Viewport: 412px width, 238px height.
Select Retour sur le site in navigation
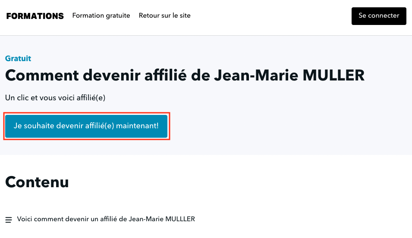tap(164, 15)
